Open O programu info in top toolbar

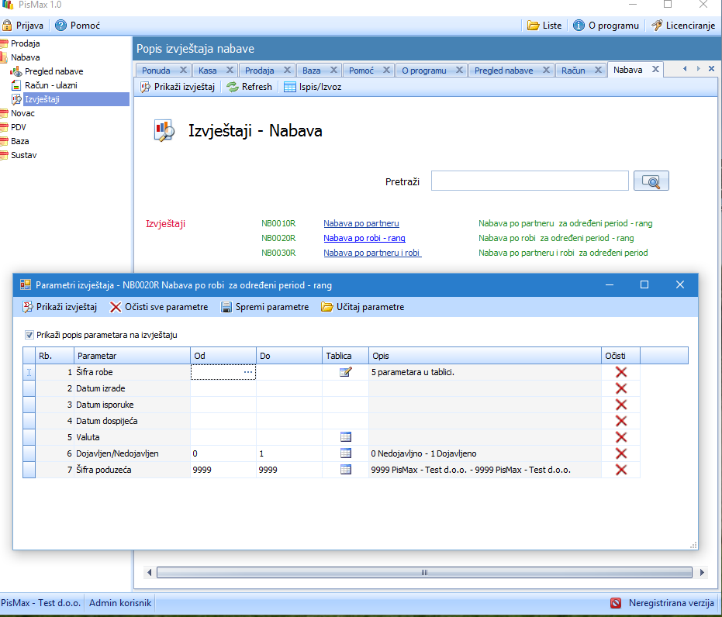click(606, 26)
